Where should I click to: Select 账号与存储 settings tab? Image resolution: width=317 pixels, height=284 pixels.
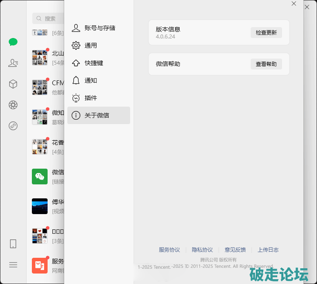tap(99, 28)
